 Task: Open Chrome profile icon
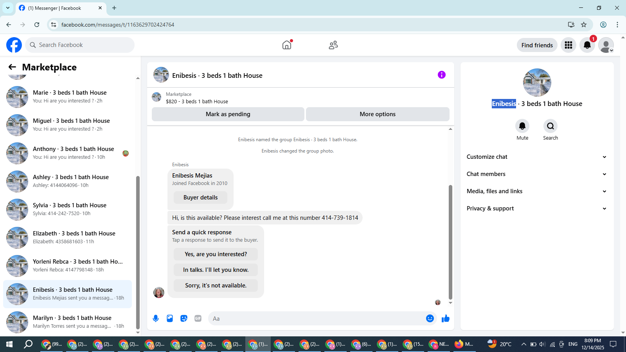pyautogui.click(x=603, y=25)
